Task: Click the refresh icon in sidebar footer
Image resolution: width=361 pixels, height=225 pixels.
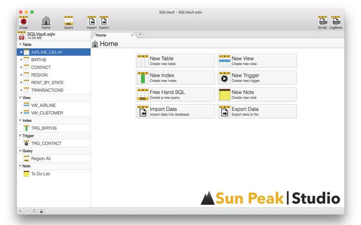Action: [x=34, y=211]
